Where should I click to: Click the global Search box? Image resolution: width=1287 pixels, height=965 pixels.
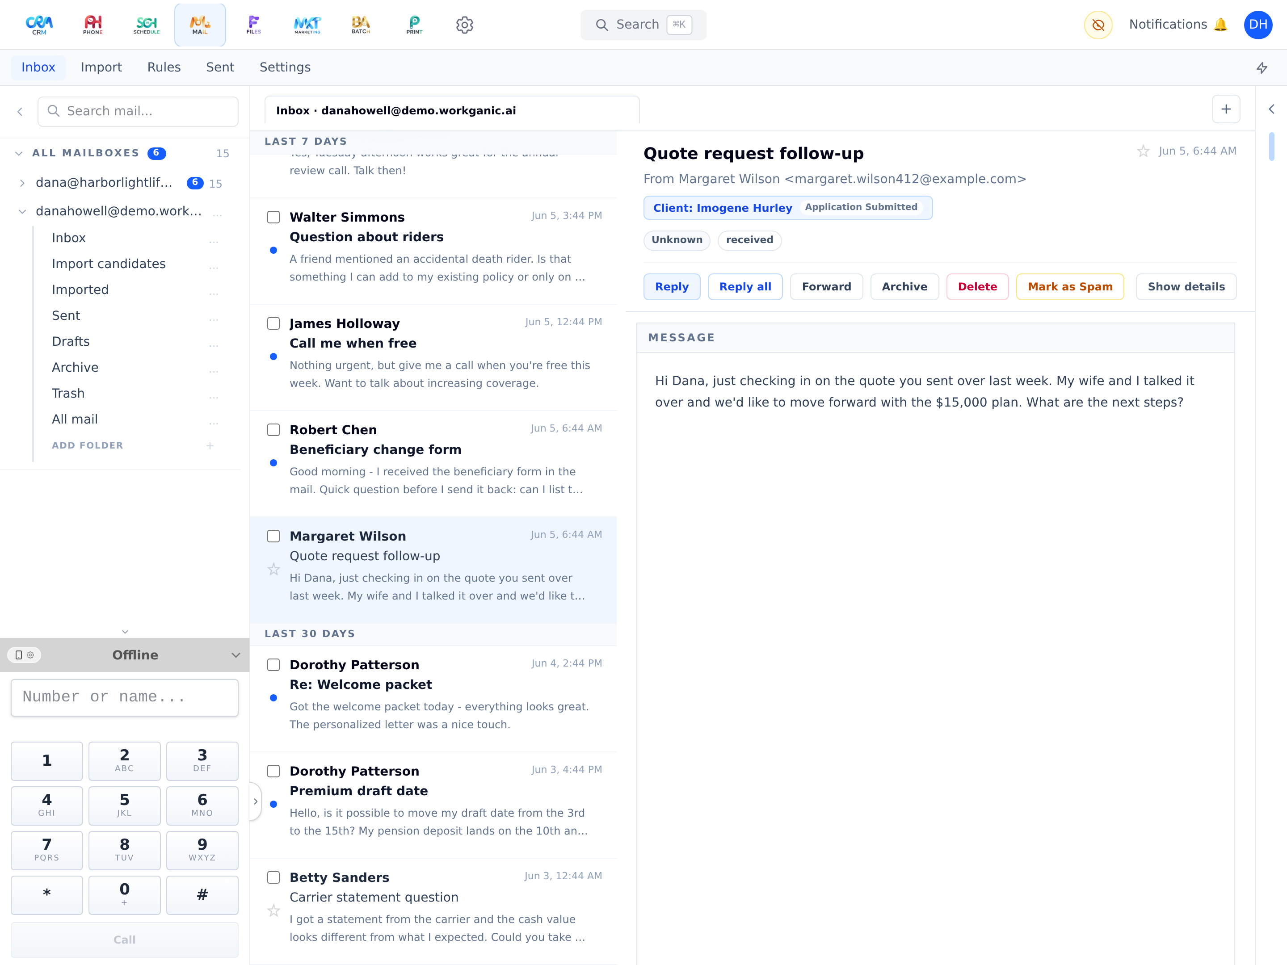point(643,25)
